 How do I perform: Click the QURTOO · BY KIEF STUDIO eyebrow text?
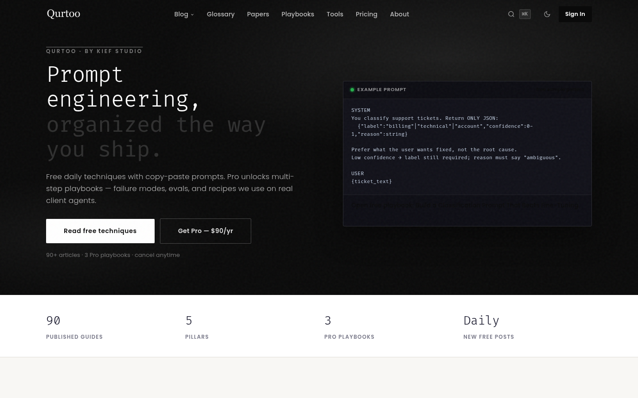94,51
